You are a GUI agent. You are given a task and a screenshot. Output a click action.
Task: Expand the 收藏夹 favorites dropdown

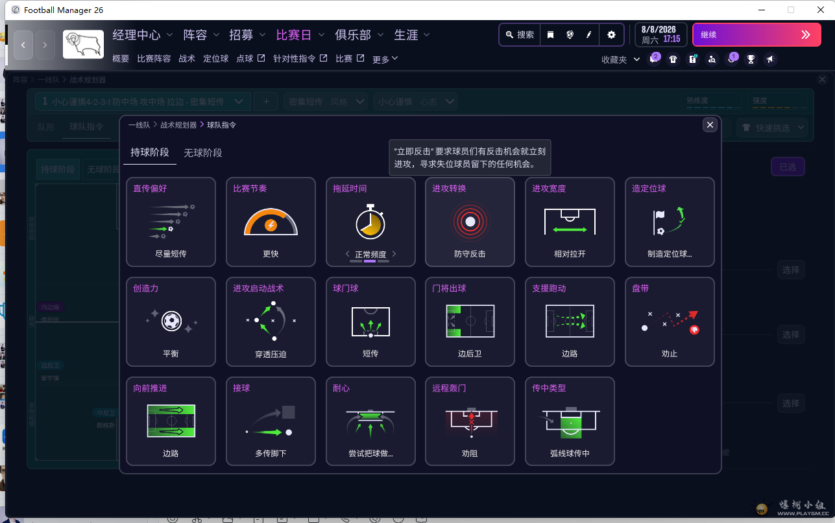pyautogui.click(x=621, y=60)
